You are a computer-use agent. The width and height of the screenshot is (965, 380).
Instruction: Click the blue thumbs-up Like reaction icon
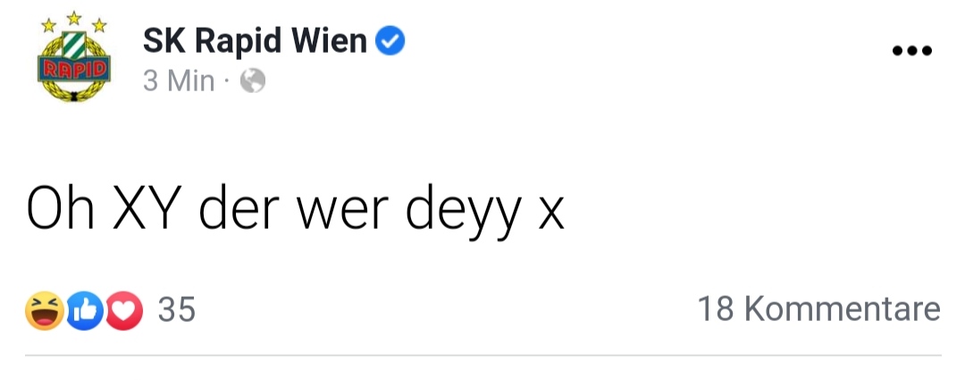[x=84, y=310]
